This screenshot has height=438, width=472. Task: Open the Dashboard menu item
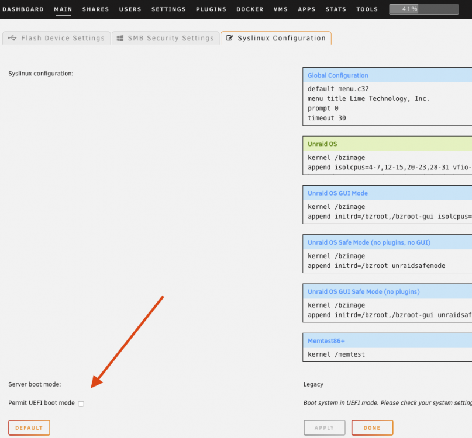(23, 9)
